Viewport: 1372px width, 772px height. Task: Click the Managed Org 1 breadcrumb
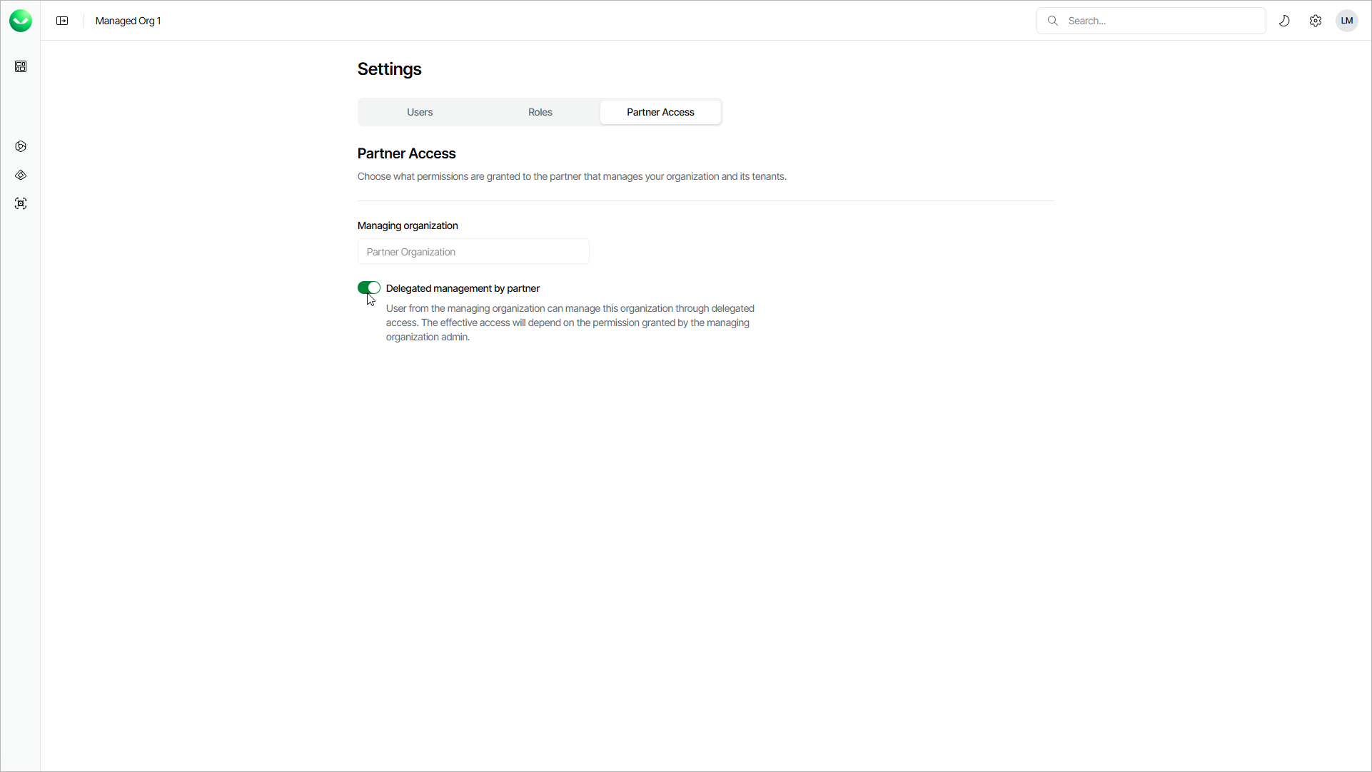click(x=128, y=21)
